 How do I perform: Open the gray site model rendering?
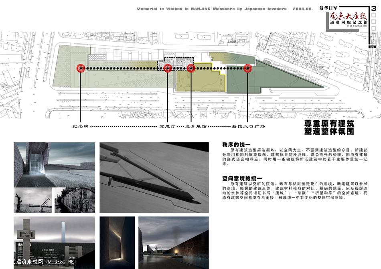(x=154, y=178)
